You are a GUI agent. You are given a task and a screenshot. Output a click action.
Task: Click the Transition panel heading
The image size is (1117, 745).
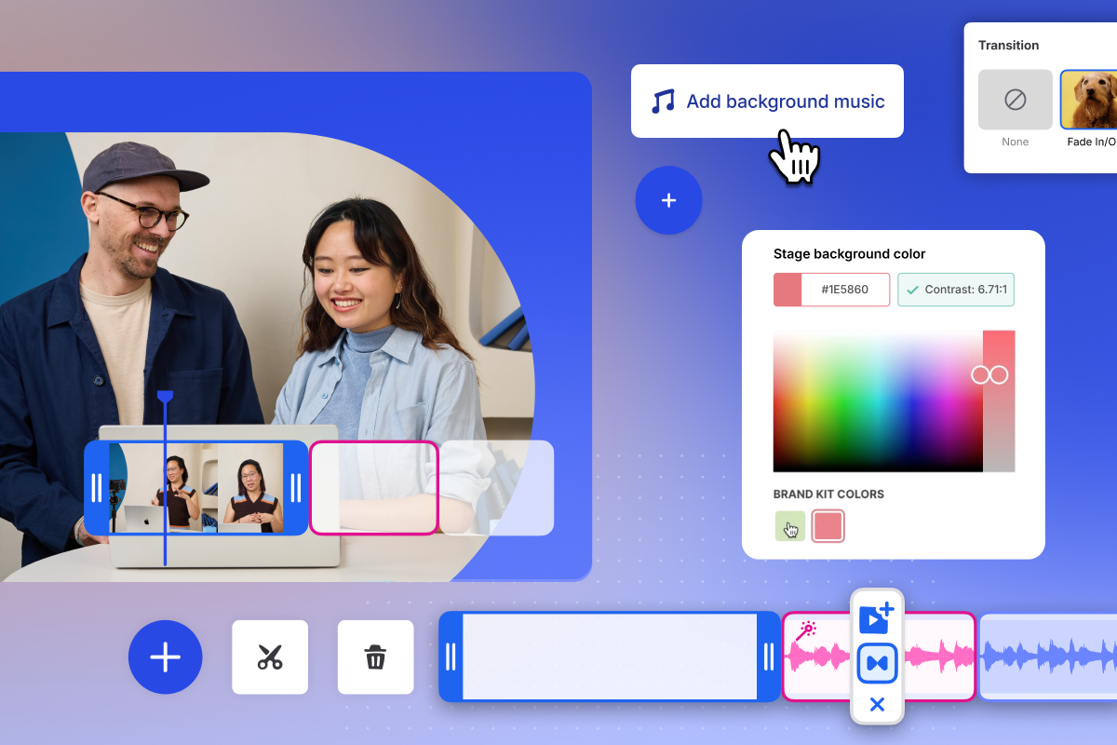pos(1009,45)
